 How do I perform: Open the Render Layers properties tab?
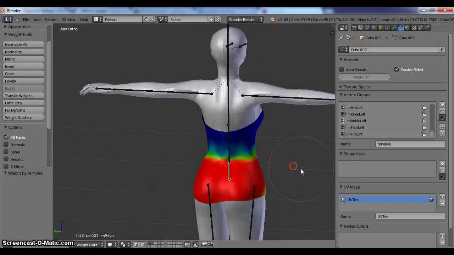coord(360,28)
